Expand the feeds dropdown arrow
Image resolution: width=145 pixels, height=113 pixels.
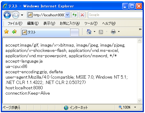coord(107,32)
